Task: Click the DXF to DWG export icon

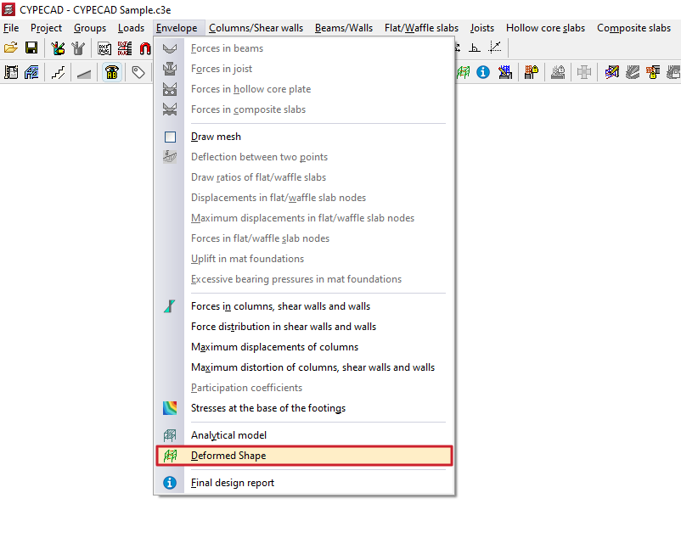Action: tap(125, 48)
